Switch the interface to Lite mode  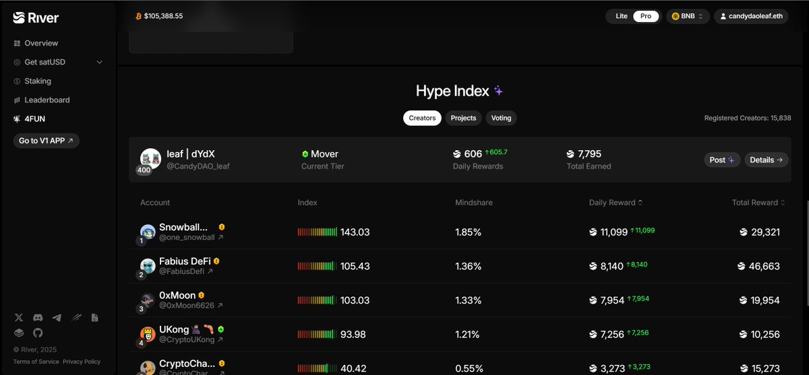621,16
